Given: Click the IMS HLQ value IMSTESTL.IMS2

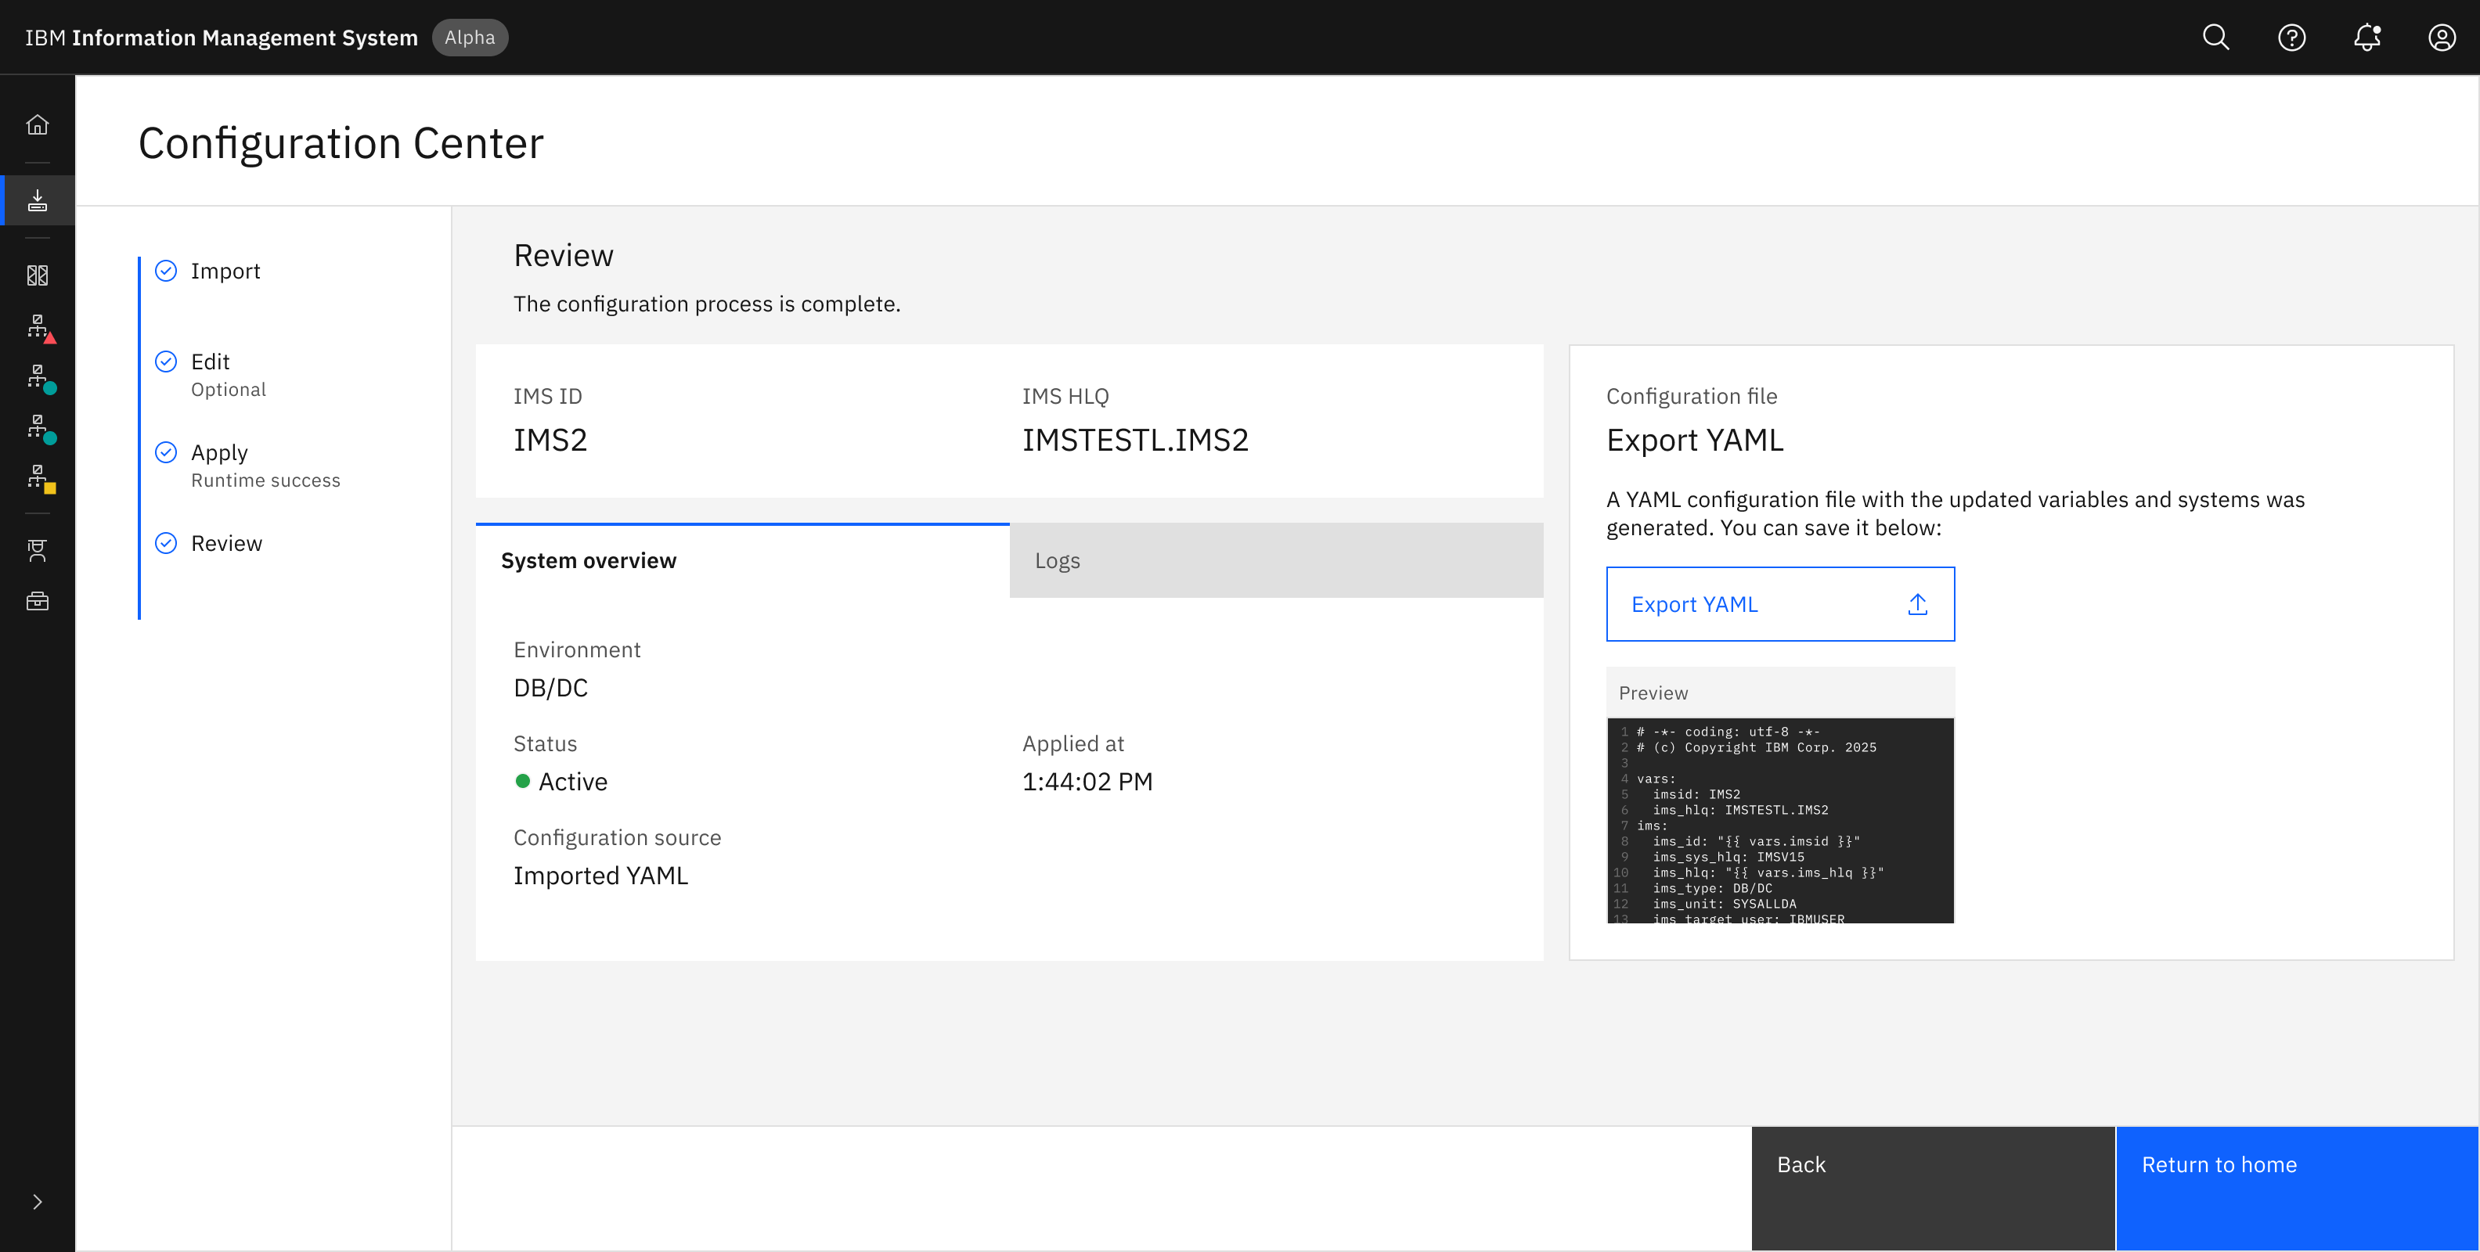Looking at the screenshot, I should [x=1135, y=440].
